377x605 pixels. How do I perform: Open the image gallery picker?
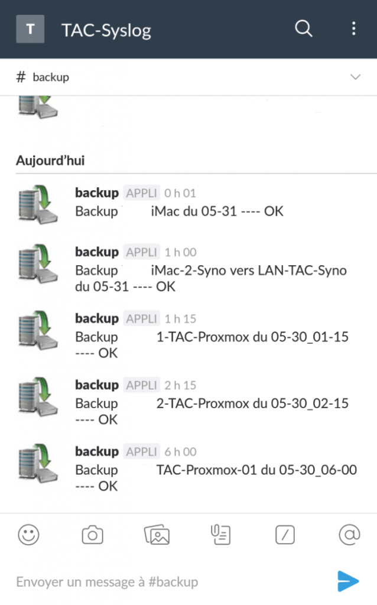[157, 535]
